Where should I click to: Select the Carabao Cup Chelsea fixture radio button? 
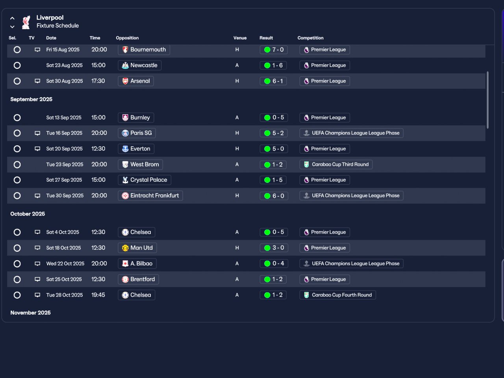(17, 295)
